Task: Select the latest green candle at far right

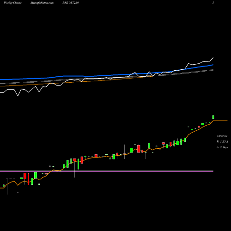Action: [213, 117]
